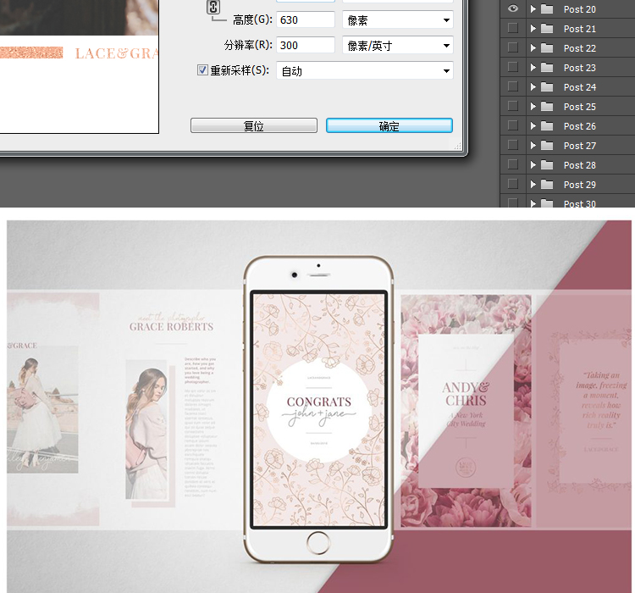The width and height of the screenshot is (635, 593).
Task: Click the Post 22 group folder icon
Action: [547, 48]
